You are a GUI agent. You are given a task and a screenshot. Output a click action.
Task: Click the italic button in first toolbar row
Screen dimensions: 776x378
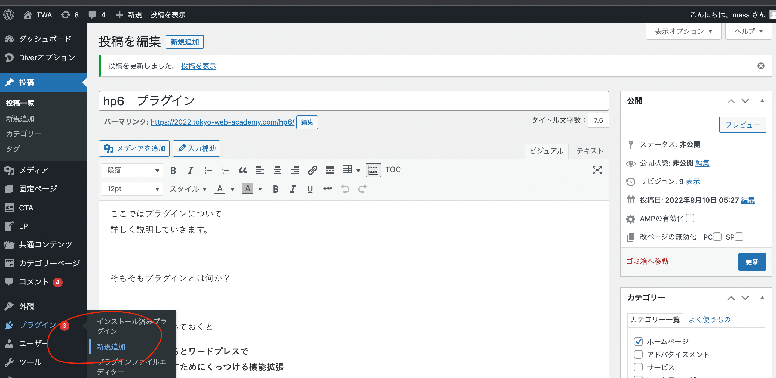point(190,170)
